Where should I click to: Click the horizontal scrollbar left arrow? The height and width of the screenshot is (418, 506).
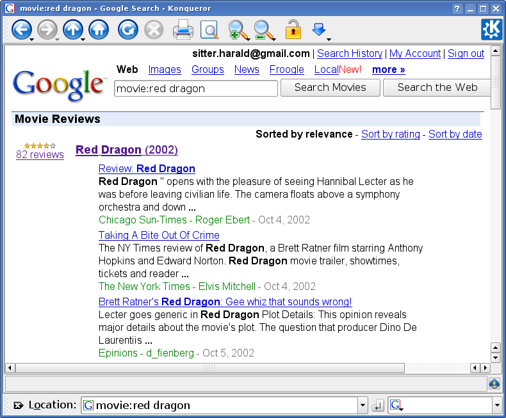point(10,367)
